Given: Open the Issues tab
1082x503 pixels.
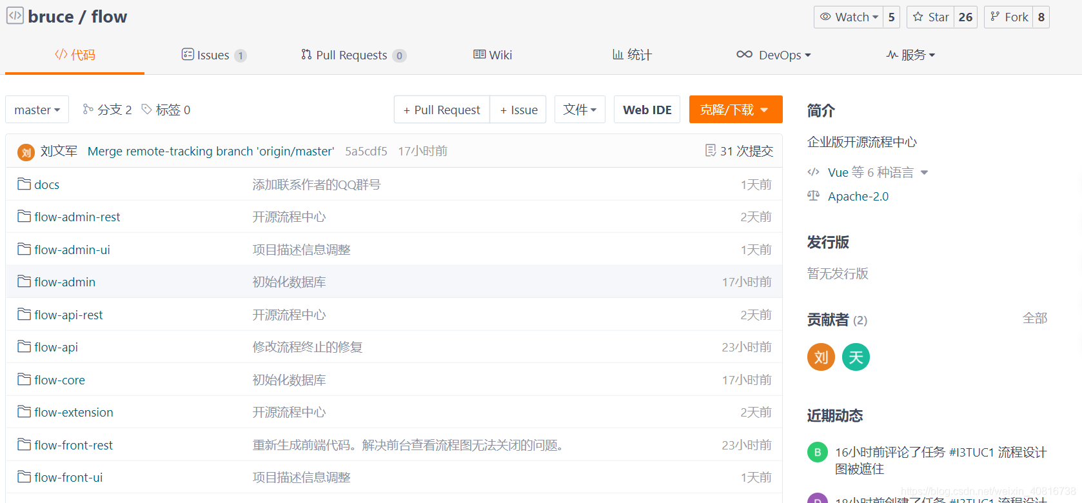Looking at the screenshot, I should 214,55.
